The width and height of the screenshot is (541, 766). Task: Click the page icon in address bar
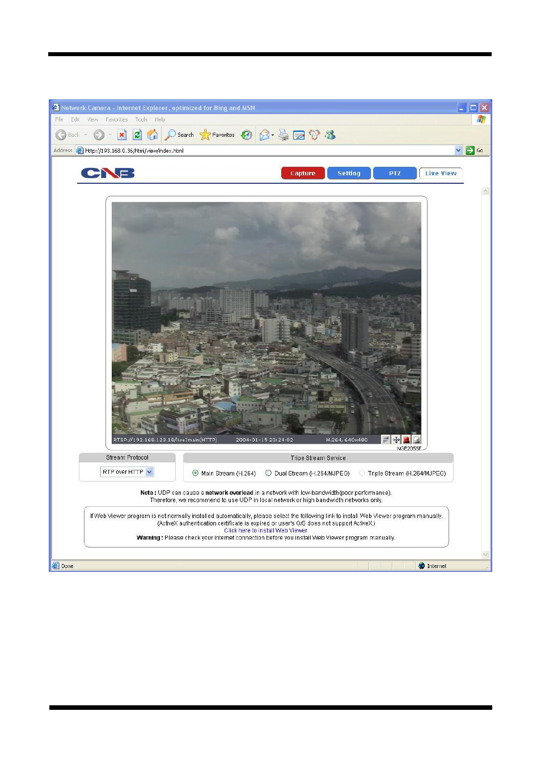(80, 150)
